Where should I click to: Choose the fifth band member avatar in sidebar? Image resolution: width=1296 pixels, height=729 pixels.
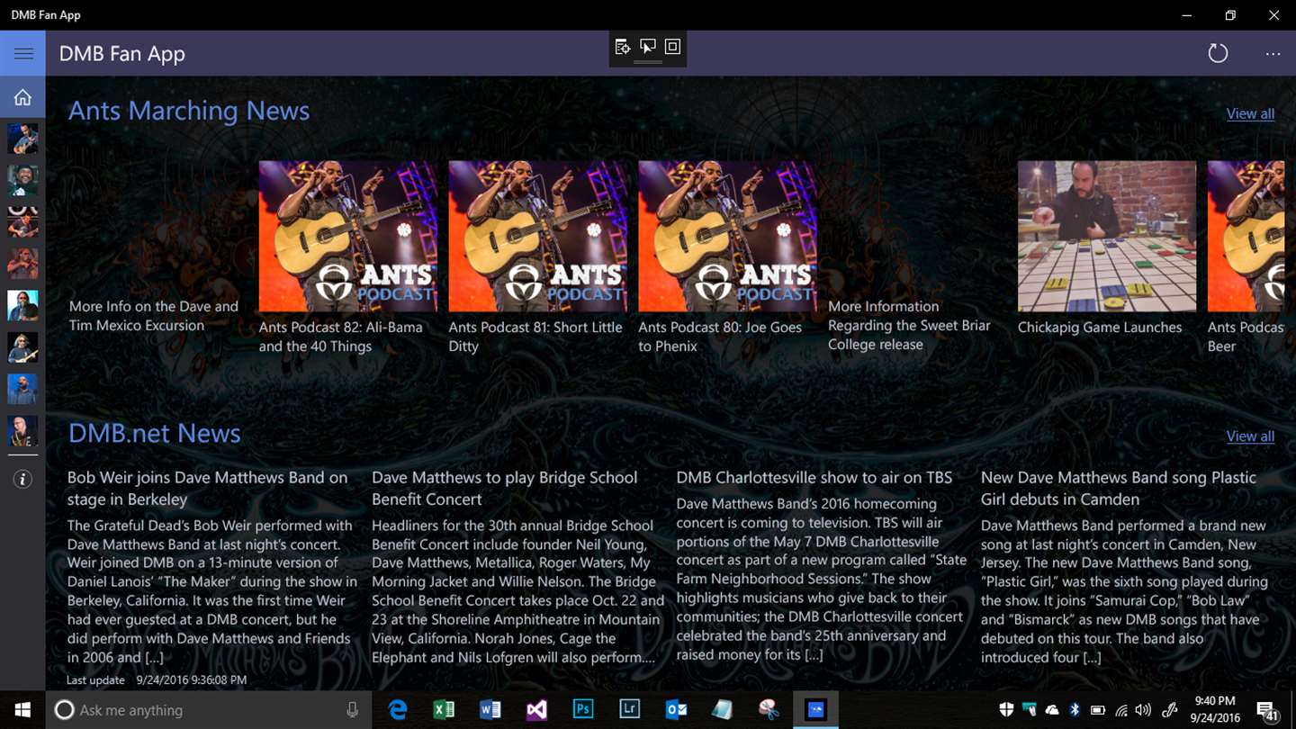tap(22, 306)
